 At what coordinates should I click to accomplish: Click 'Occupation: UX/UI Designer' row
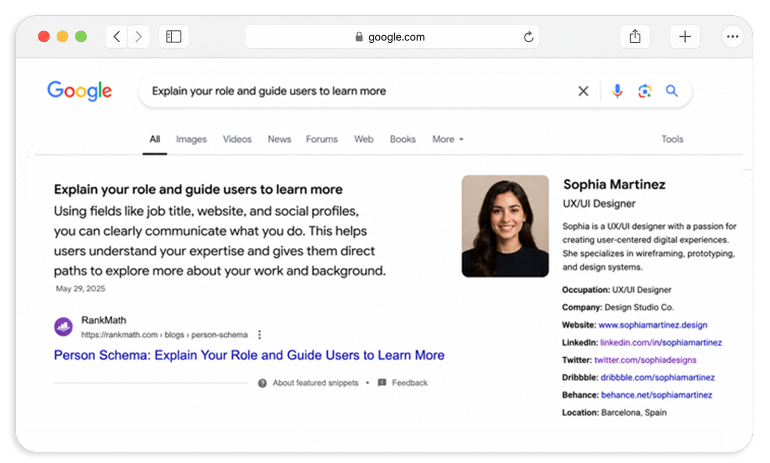616,290
